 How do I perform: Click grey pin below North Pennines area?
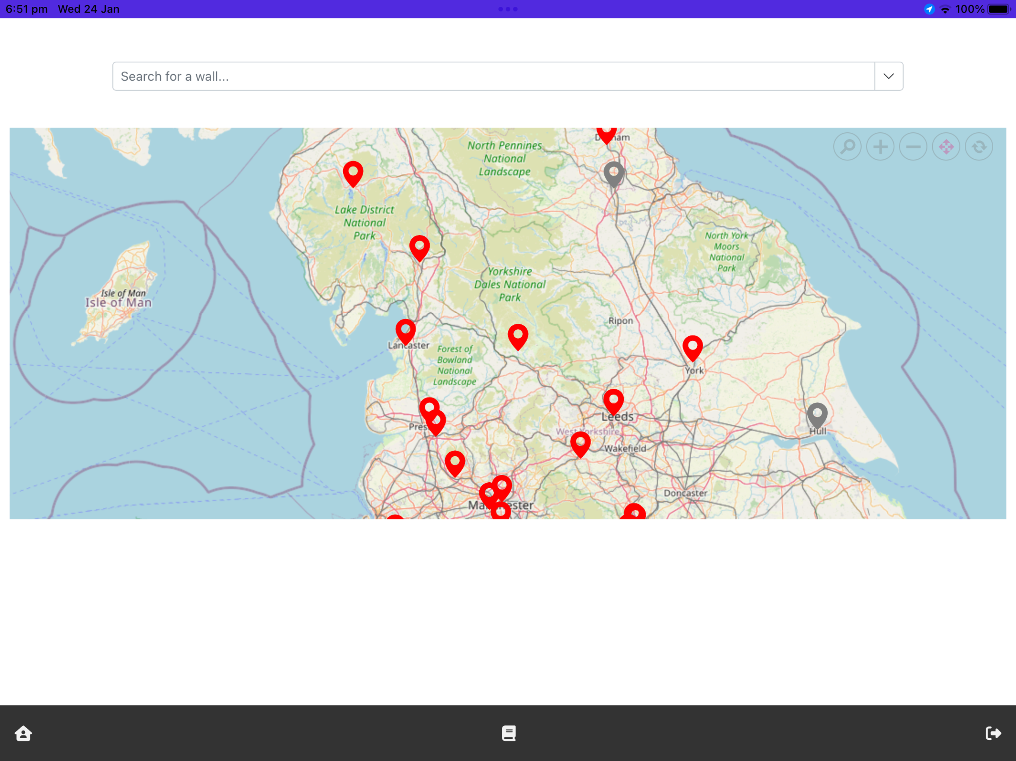(614, 173)
